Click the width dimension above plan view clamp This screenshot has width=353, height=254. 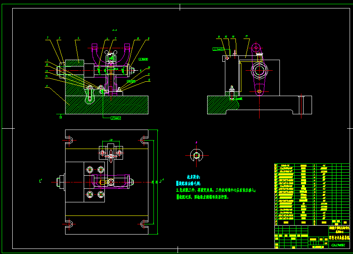[111, 140]
